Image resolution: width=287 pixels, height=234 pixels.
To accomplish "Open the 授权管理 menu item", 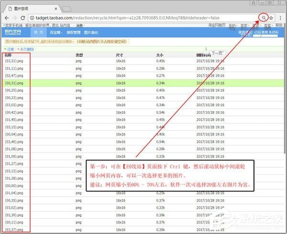I will [x=73, y=33].
